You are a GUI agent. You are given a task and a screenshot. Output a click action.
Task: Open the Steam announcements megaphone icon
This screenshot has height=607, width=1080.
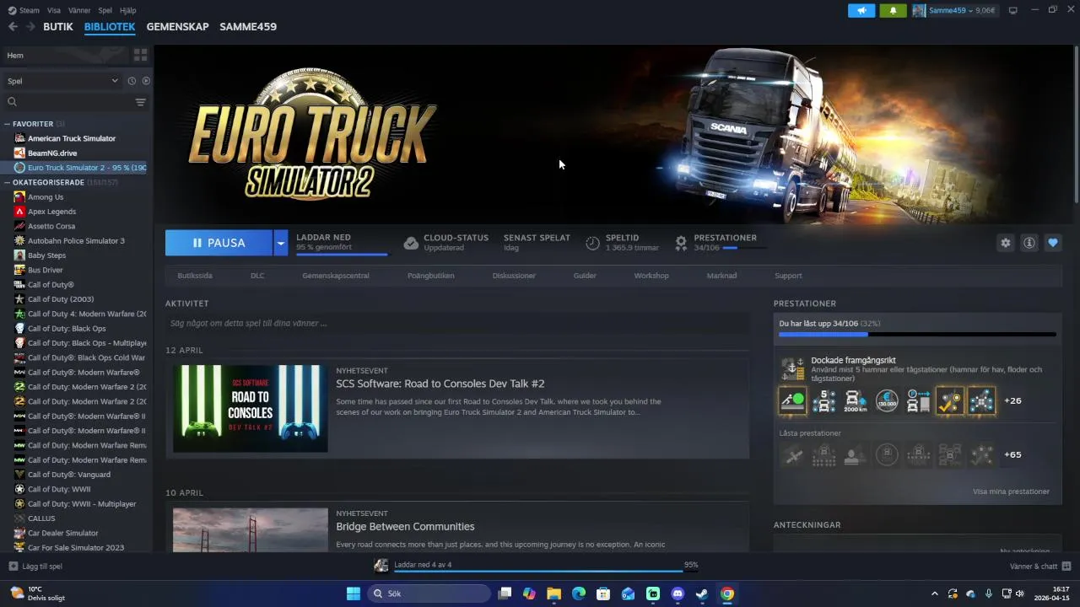pos(861,10)
